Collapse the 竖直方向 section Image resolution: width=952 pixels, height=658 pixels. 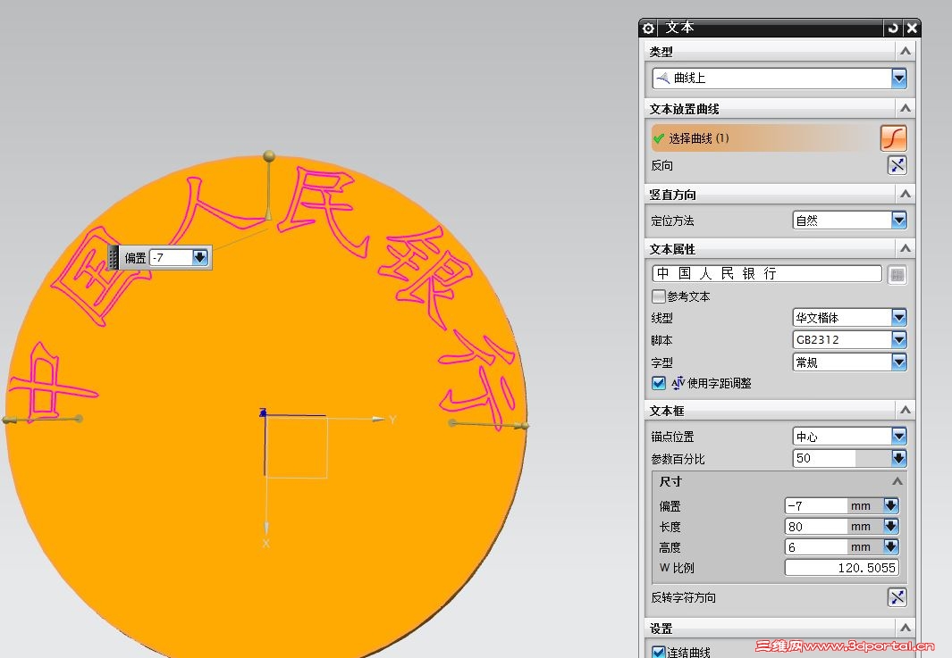click(906, 194)
